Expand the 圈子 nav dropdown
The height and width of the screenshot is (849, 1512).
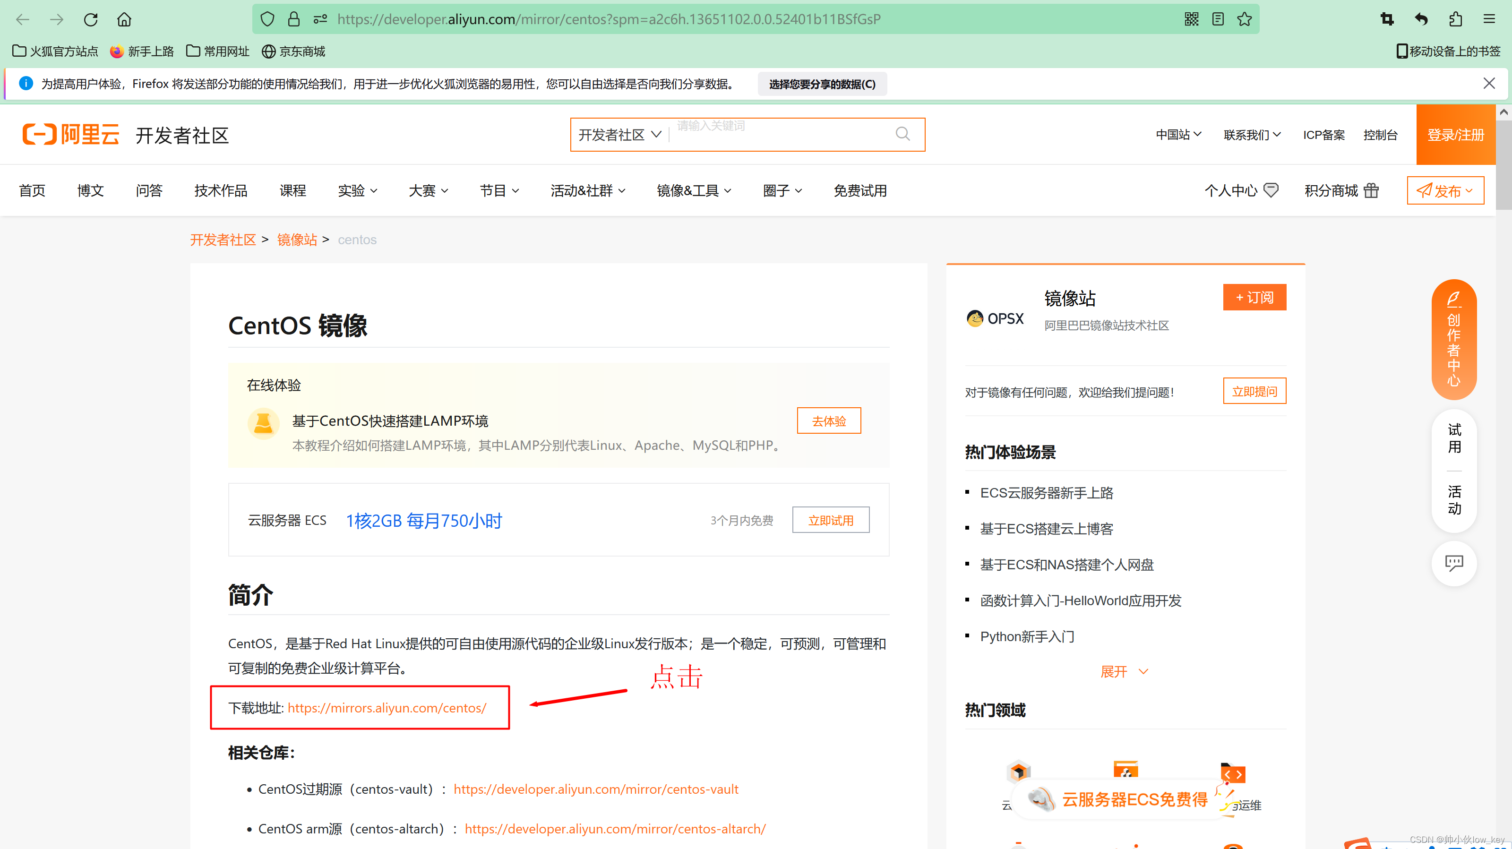[782, 190]
